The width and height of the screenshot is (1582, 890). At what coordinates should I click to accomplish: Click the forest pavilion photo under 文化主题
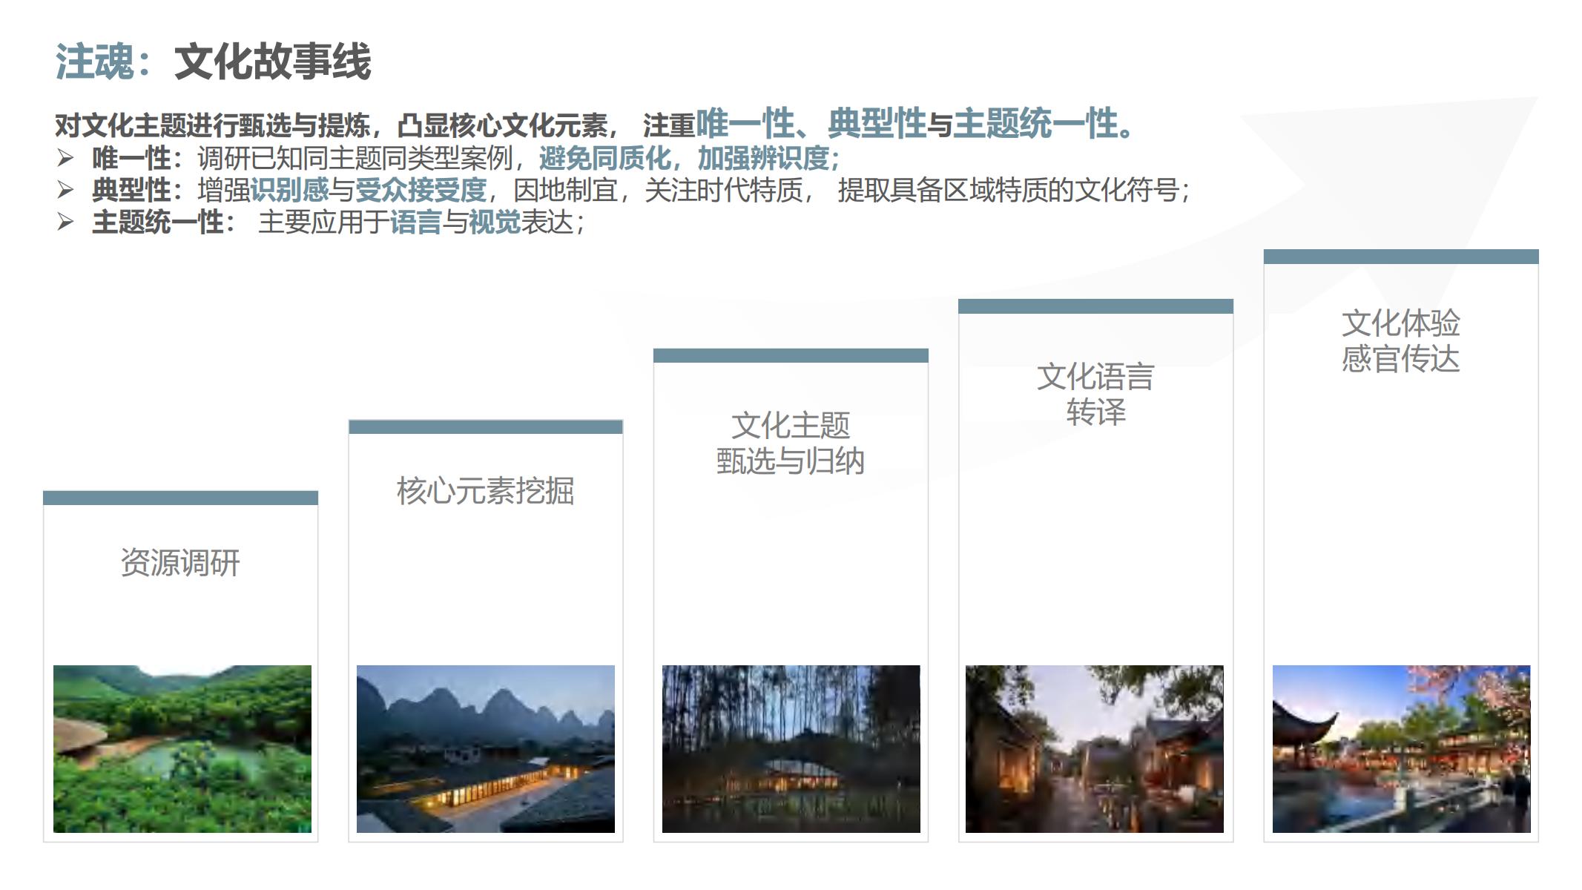(791, 748)
